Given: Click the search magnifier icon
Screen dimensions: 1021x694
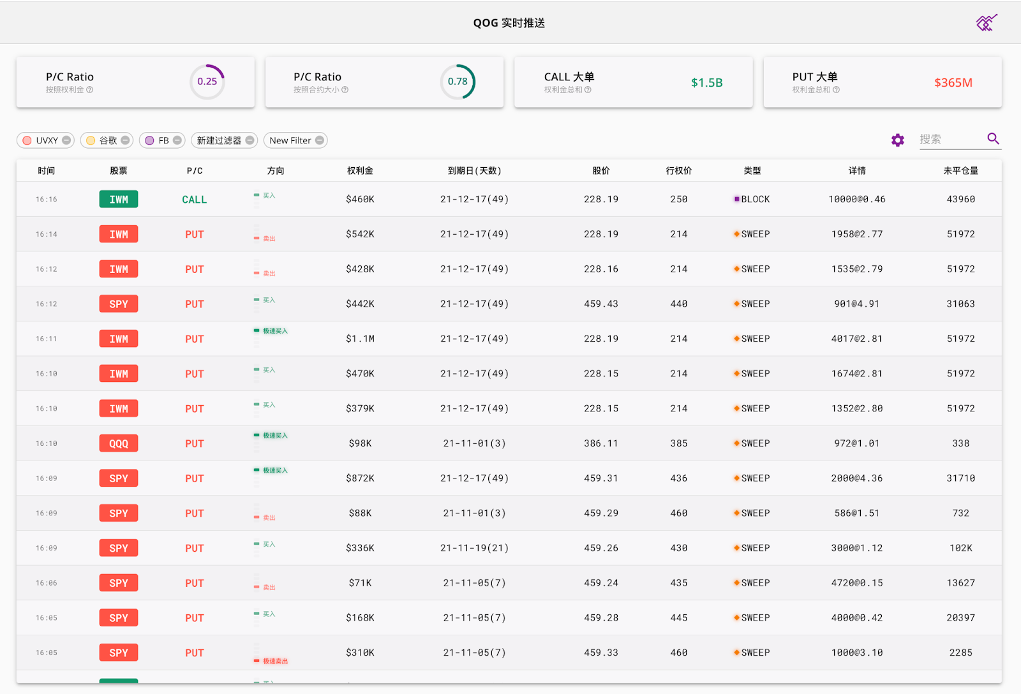Looking at the screenshot, I should pyautogui.click(x=993, y=138).
